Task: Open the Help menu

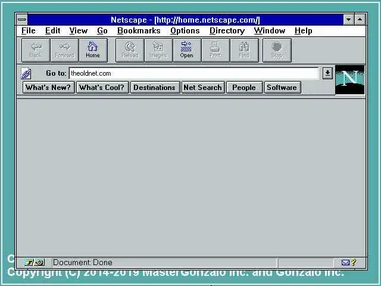Action: [x=303, y=30]
